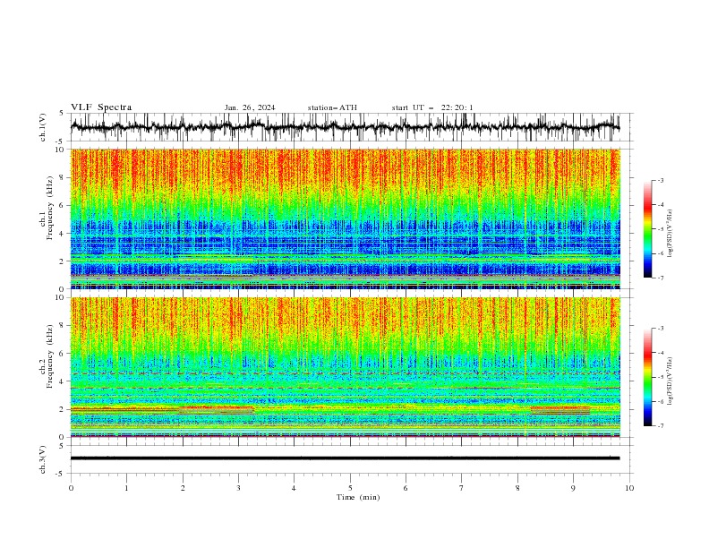Click time axis tick label "10"
Viewport: 709px width, 548px height.
pos(629,488)
